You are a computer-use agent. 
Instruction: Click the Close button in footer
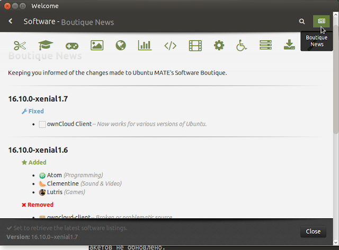pos(313,232)
